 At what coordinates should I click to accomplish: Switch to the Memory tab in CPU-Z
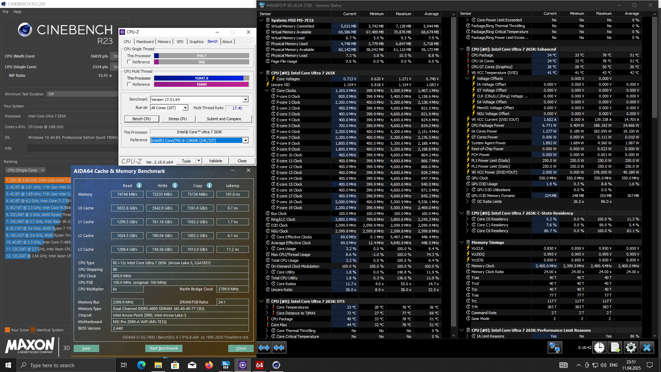point(164,42)
